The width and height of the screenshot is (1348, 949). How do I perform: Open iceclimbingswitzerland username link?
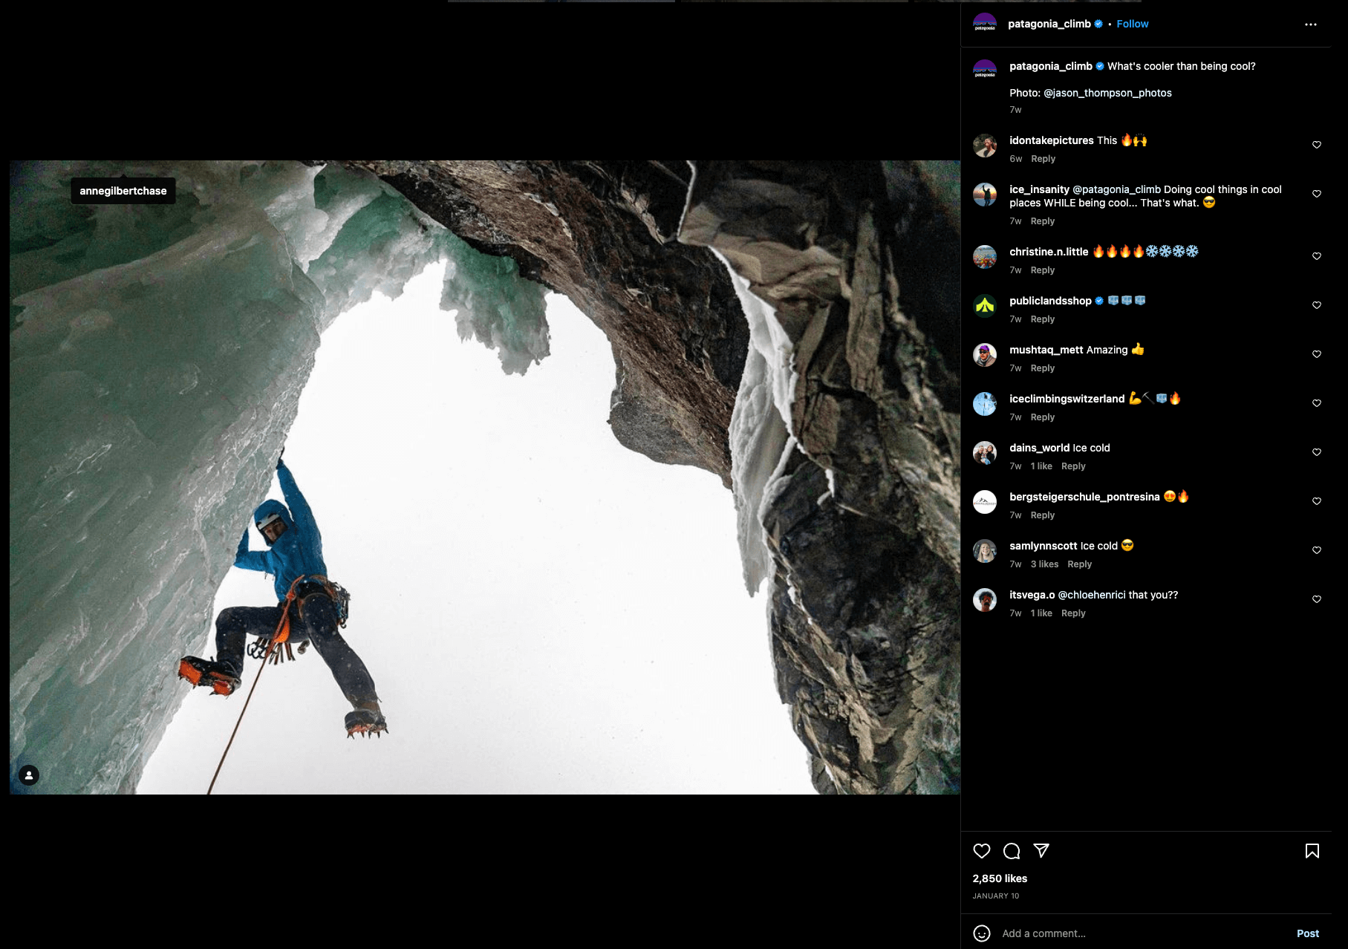pyautogui.click(x=1067, y=399)
